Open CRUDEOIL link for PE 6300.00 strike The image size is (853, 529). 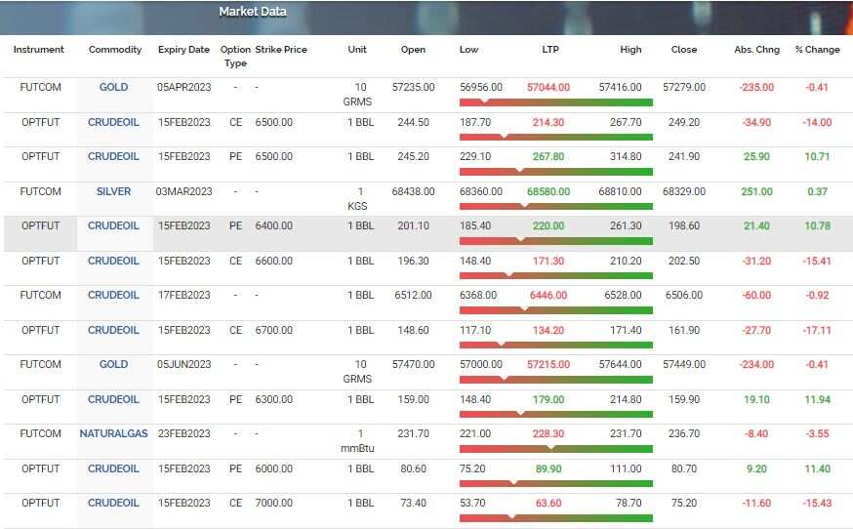[x=113, y=399]
